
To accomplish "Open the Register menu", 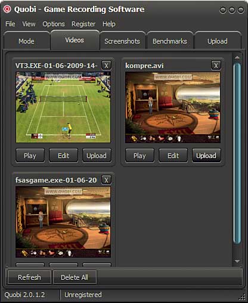I will coord(83,24).
